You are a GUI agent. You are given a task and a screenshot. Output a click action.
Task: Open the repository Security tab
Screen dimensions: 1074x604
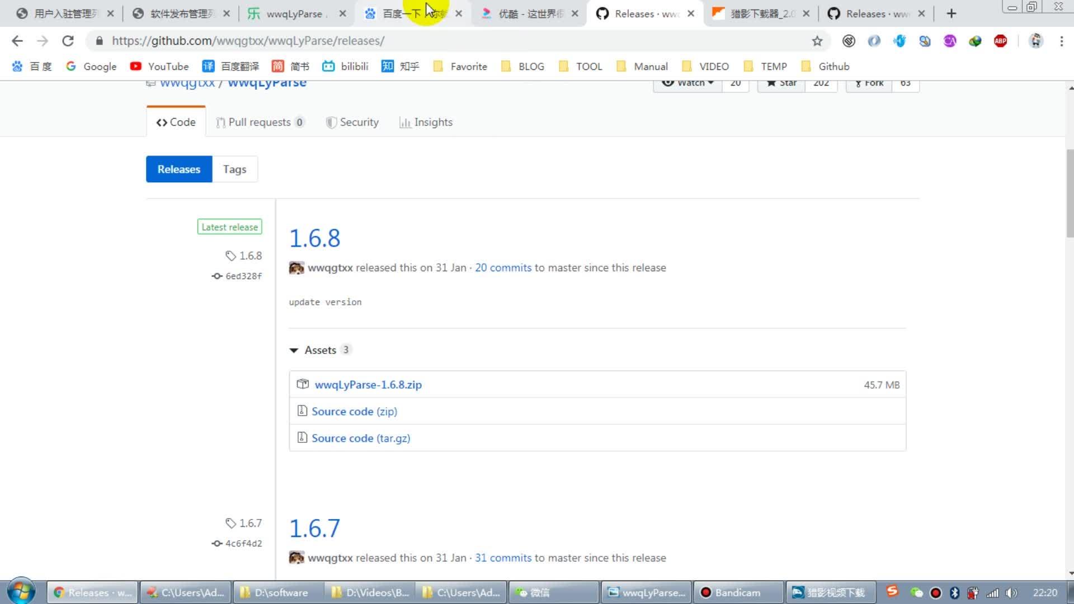[x=352, y=122]
